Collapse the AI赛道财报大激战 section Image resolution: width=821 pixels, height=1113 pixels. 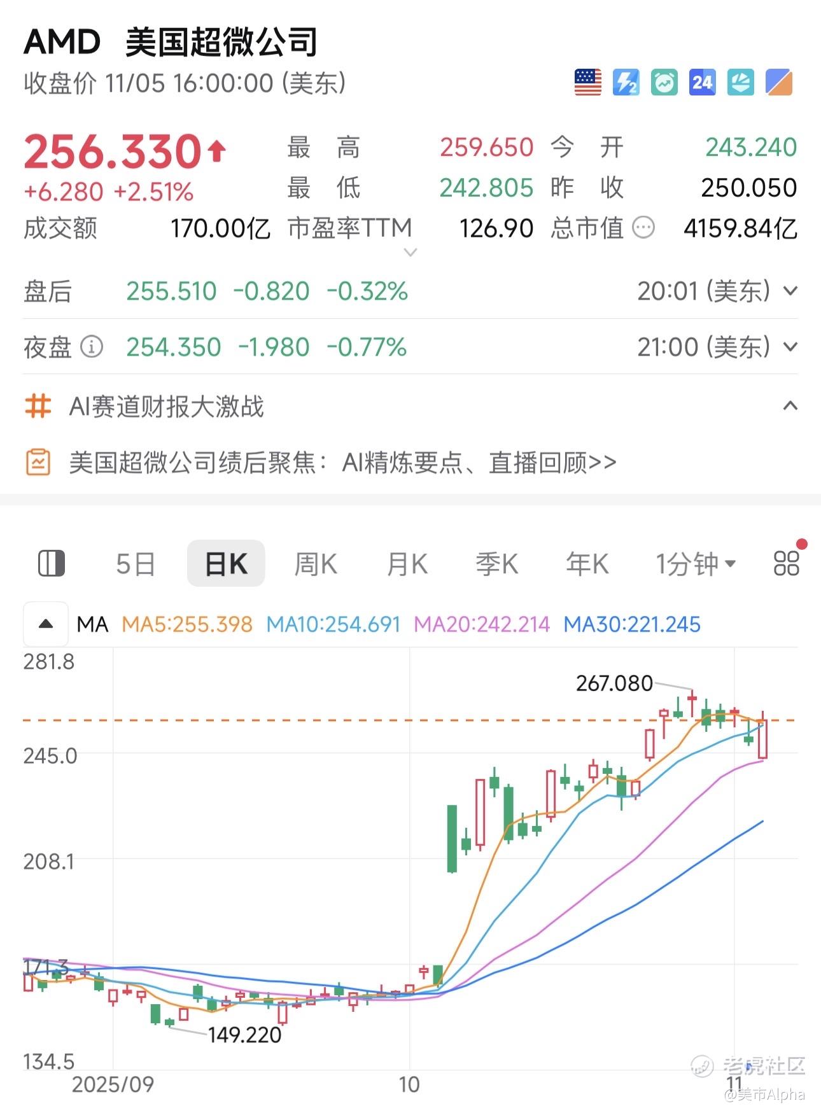(x=790, y=406)
